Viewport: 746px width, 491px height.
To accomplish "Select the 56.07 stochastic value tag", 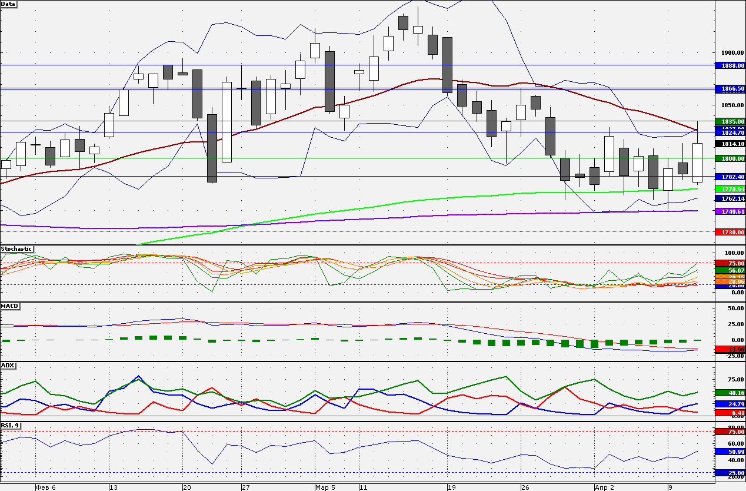I will click(x=730, y=270).
